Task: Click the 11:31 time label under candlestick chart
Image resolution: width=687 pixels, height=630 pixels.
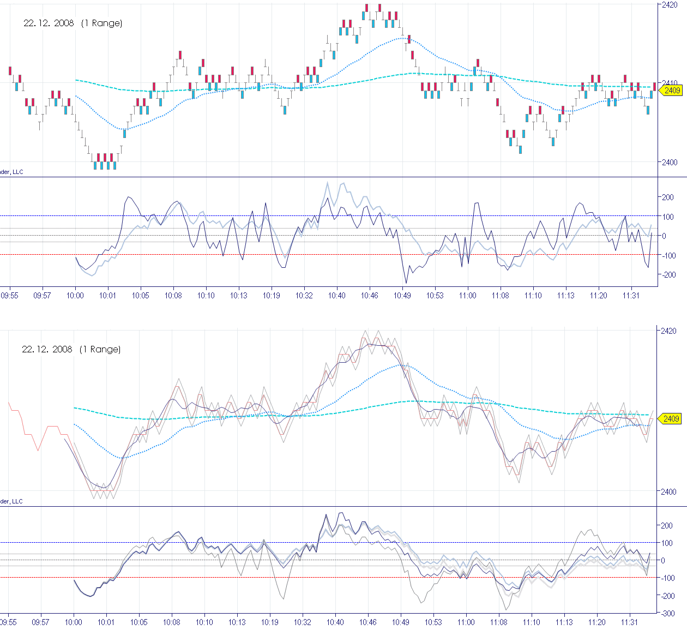Action: click(x=631, y=296)
